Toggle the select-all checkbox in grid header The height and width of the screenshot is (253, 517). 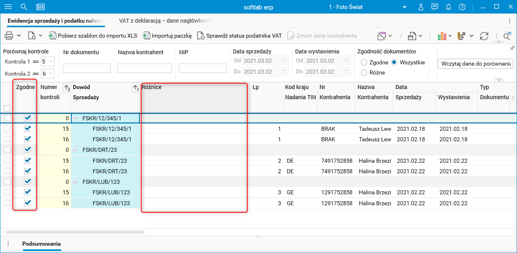coord(7,108)
